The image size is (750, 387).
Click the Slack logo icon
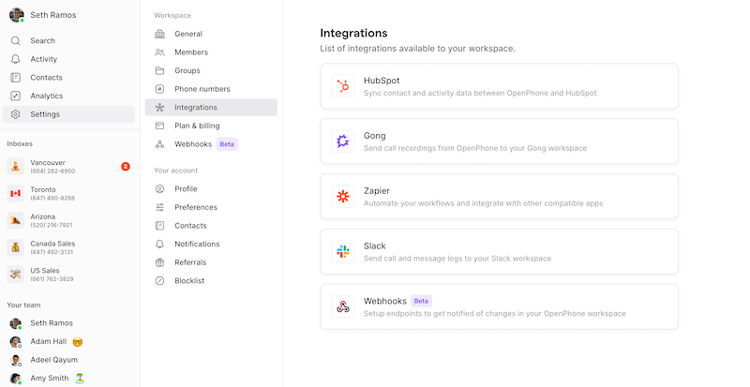pyautogui.click(x=343, y=252)
